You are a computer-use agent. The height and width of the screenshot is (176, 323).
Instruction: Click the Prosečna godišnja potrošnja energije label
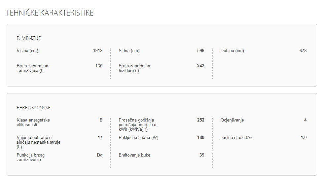137,125
